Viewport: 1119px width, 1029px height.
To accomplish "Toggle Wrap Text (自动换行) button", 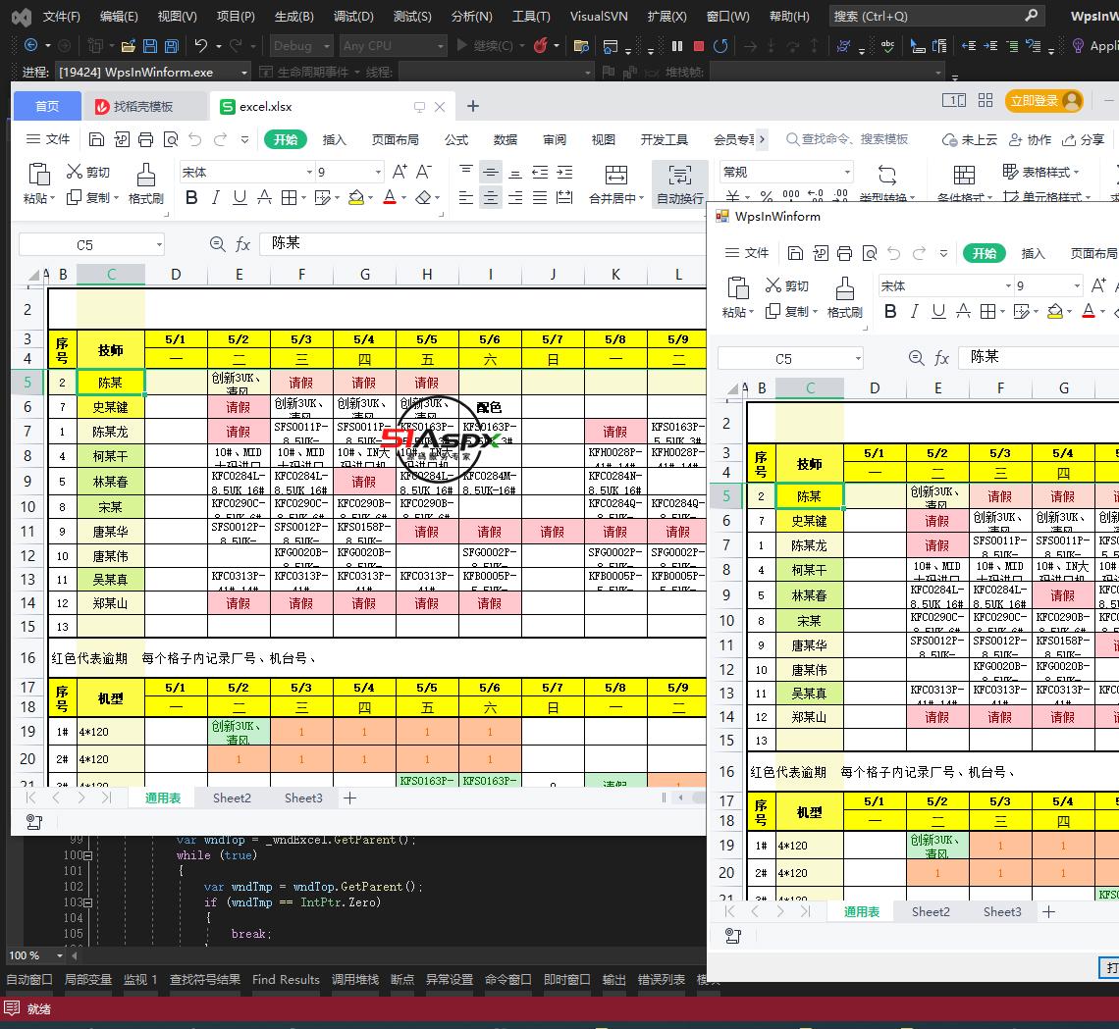I will click(679, 184).
